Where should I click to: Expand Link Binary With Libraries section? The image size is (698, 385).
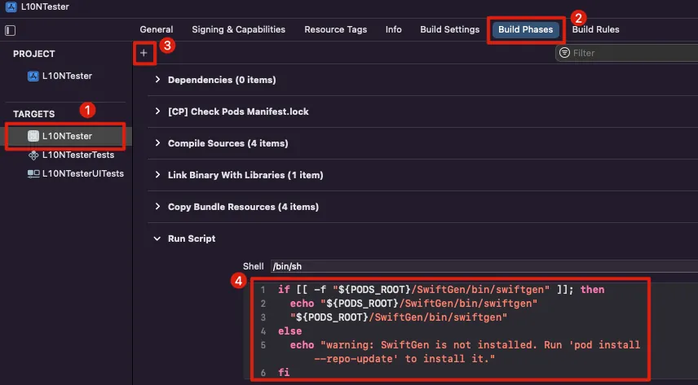pos(157,175)
